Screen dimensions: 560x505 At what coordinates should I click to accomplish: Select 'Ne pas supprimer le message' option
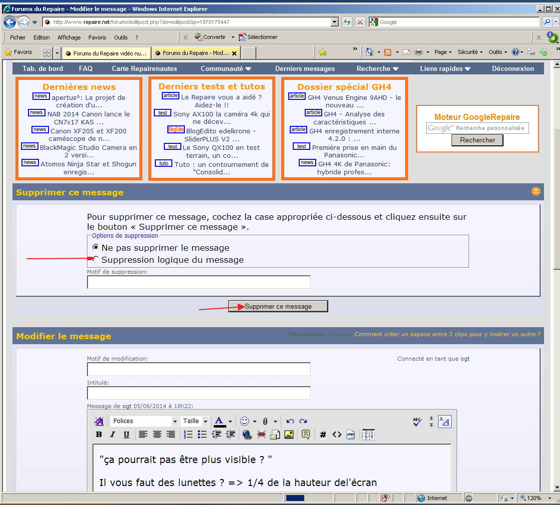(x=95, y=247)
